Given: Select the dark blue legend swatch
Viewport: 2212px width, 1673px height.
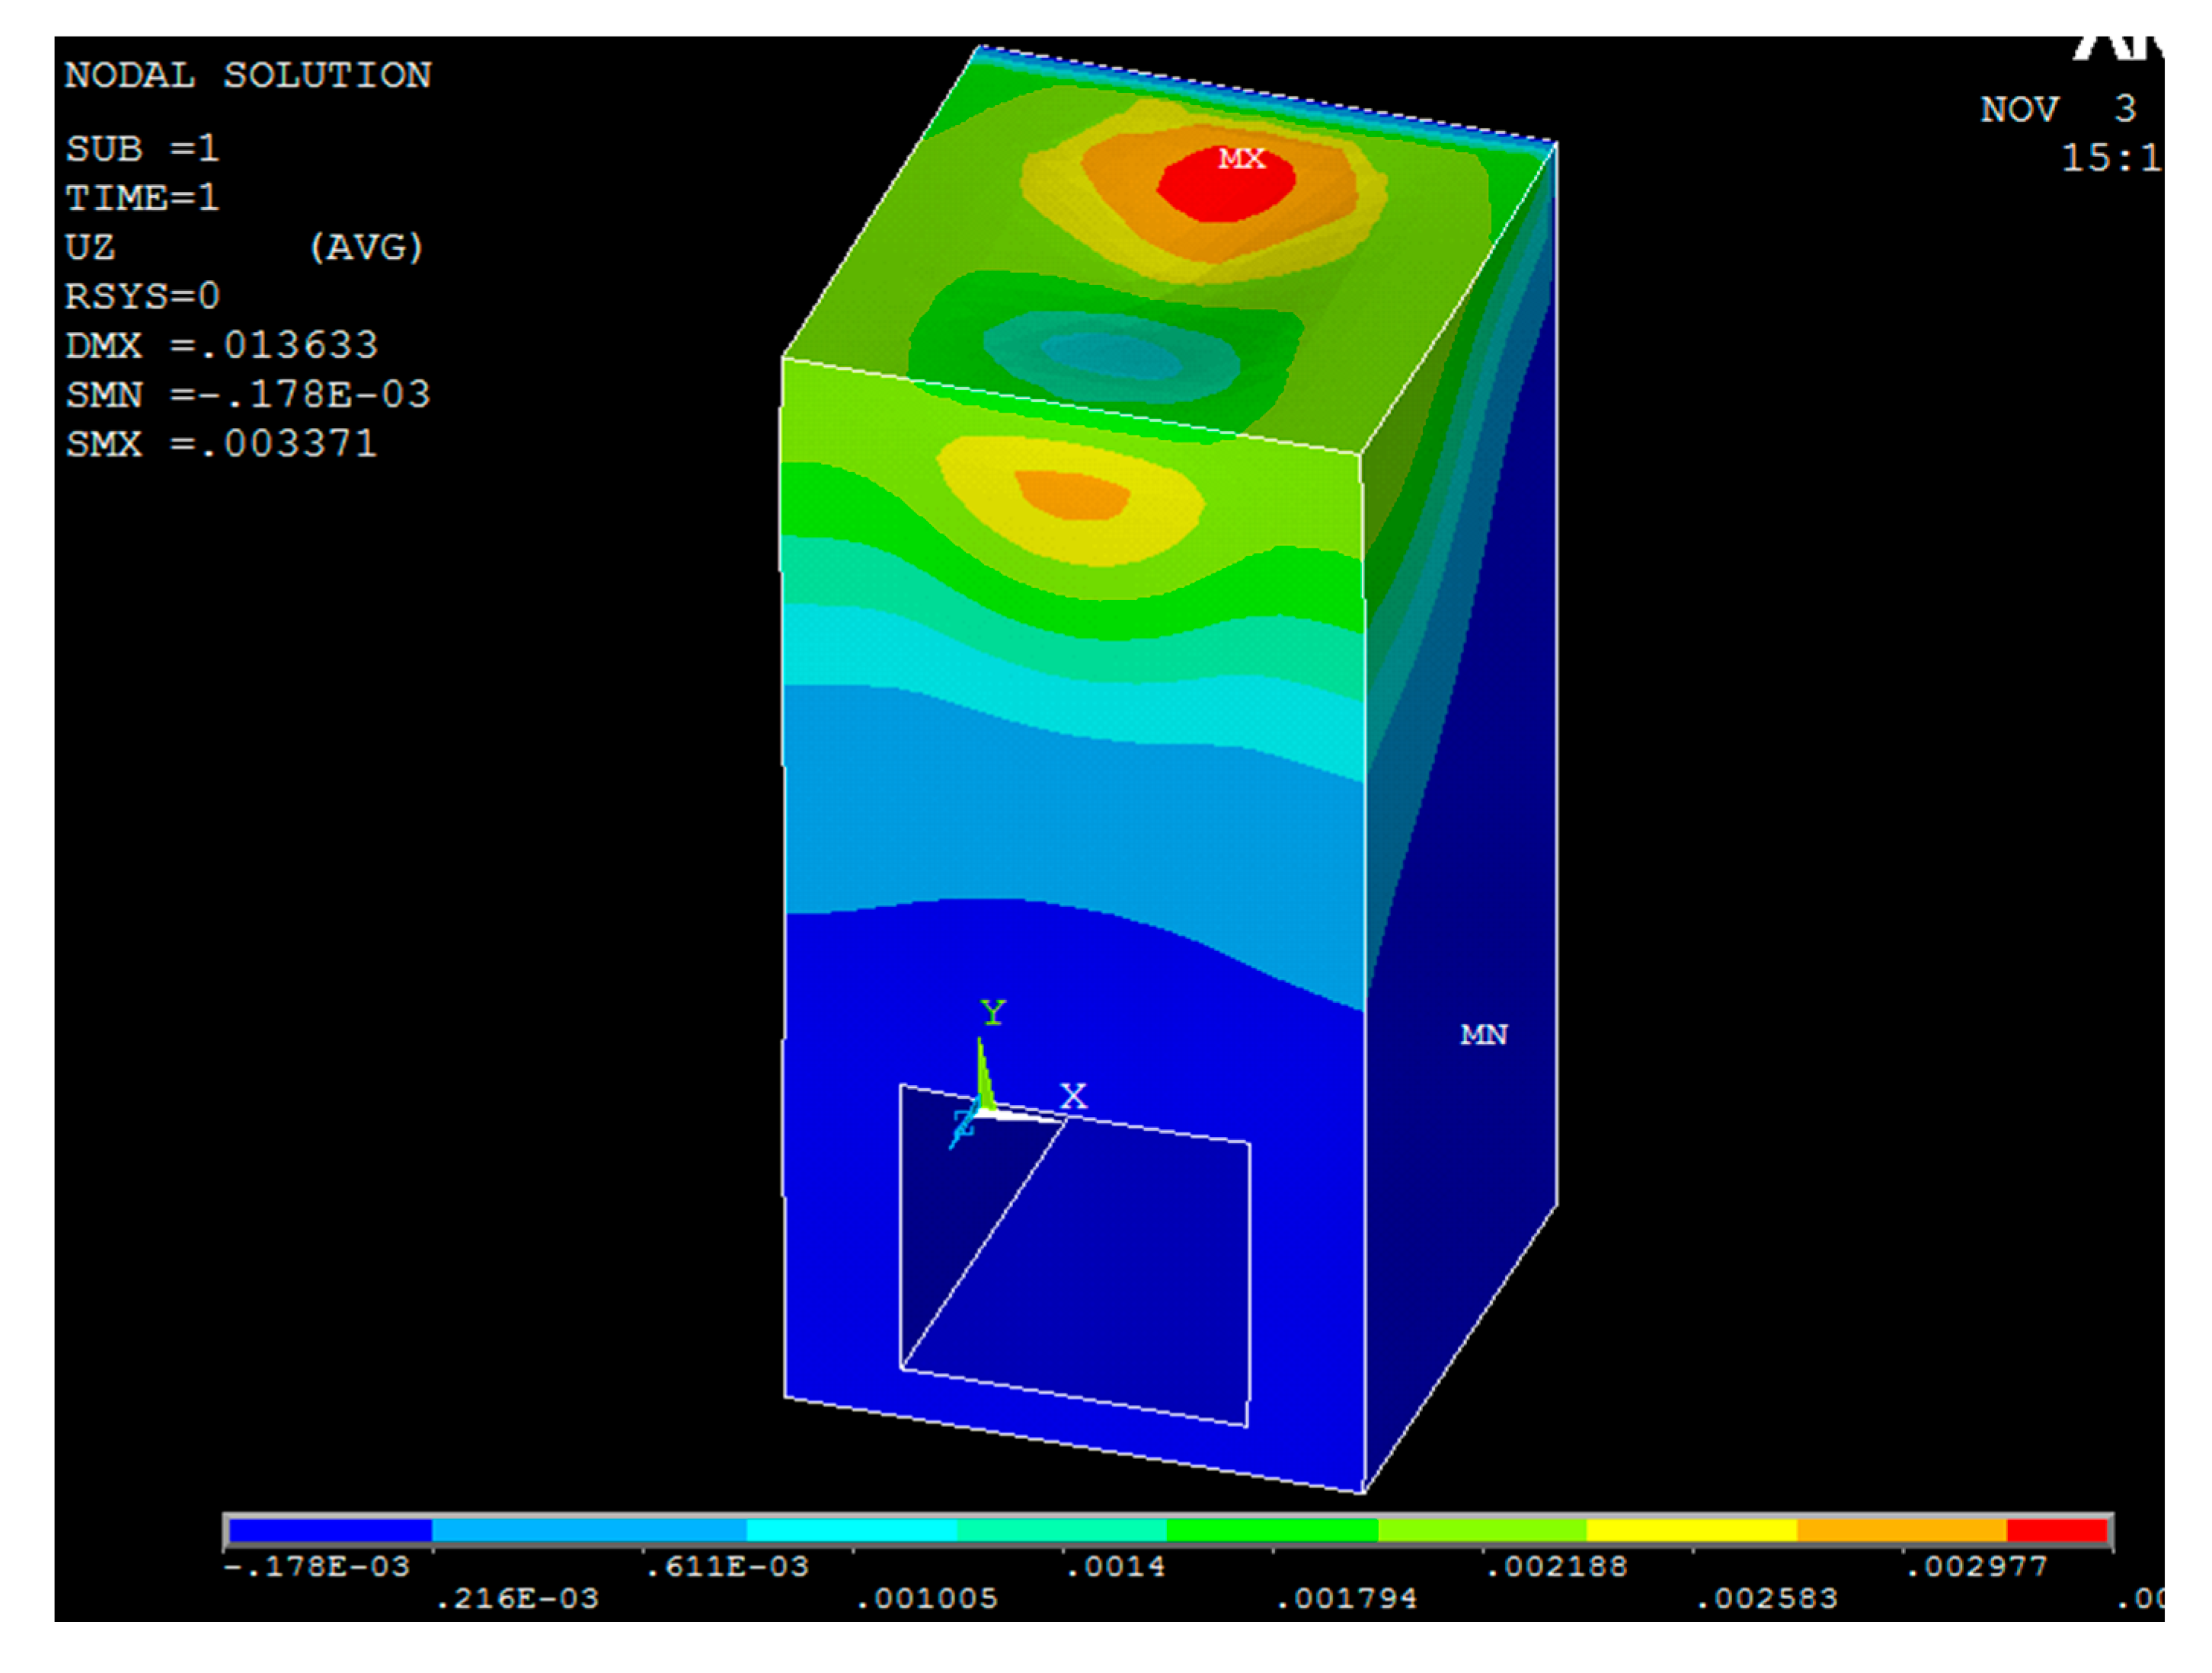Looking at the screenshot, I should [330, 1530].
